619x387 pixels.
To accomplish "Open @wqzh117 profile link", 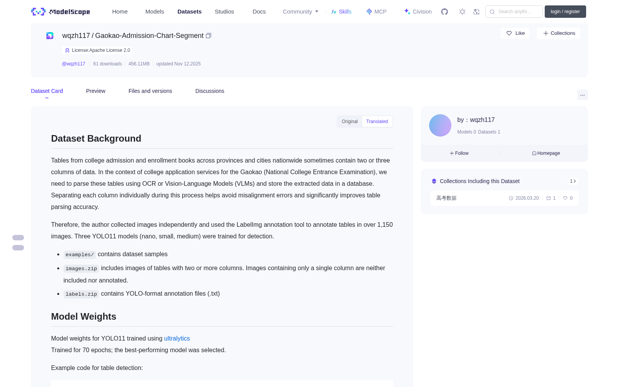I will point(74,64).
